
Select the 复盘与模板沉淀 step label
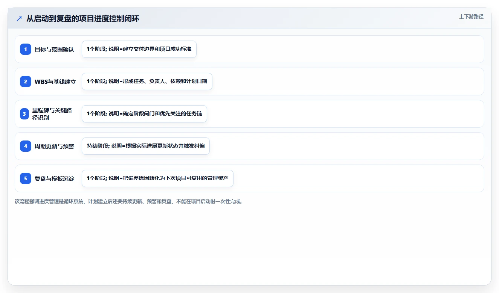click(55, 178)
